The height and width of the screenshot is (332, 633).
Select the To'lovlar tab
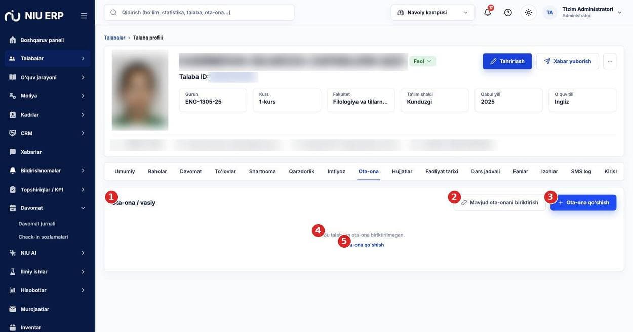point(225,171)
